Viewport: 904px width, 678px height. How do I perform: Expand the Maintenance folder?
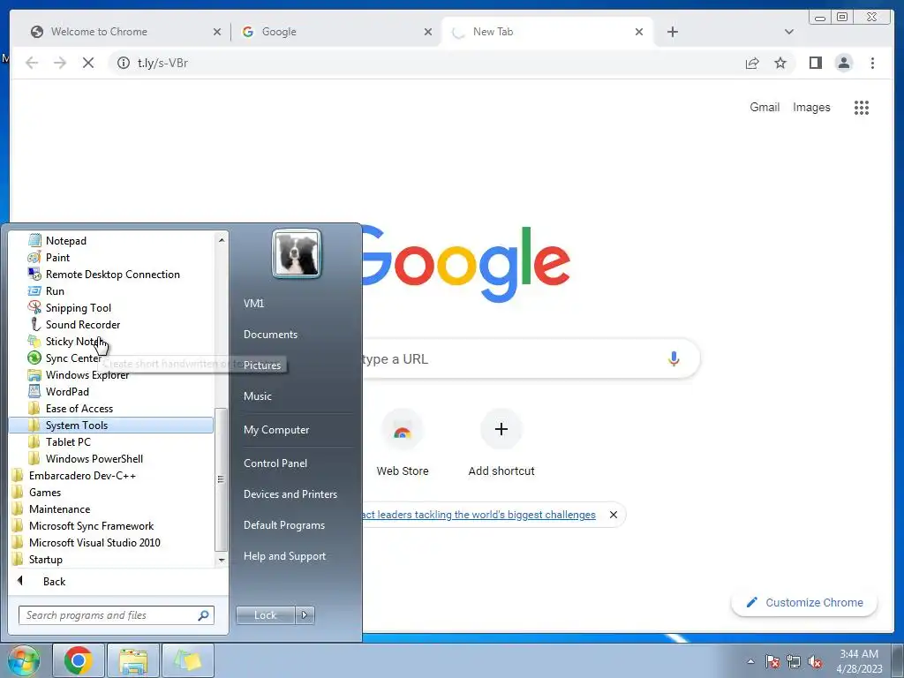pyautogui.click(x=59, y=508)
